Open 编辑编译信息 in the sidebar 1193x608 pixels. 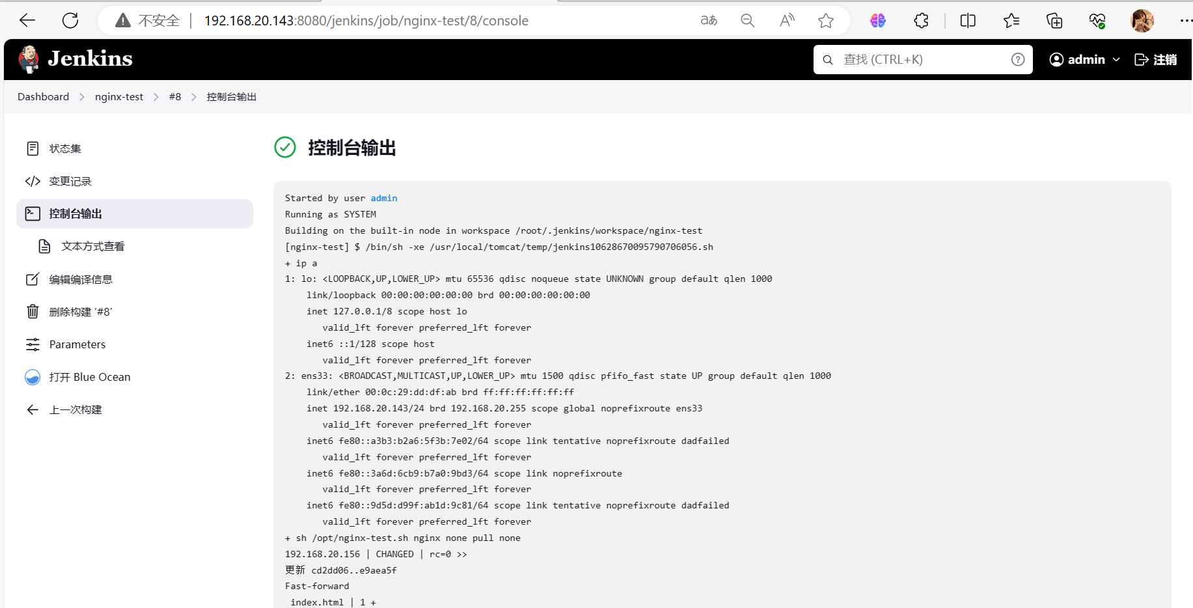tap(135, 279)
